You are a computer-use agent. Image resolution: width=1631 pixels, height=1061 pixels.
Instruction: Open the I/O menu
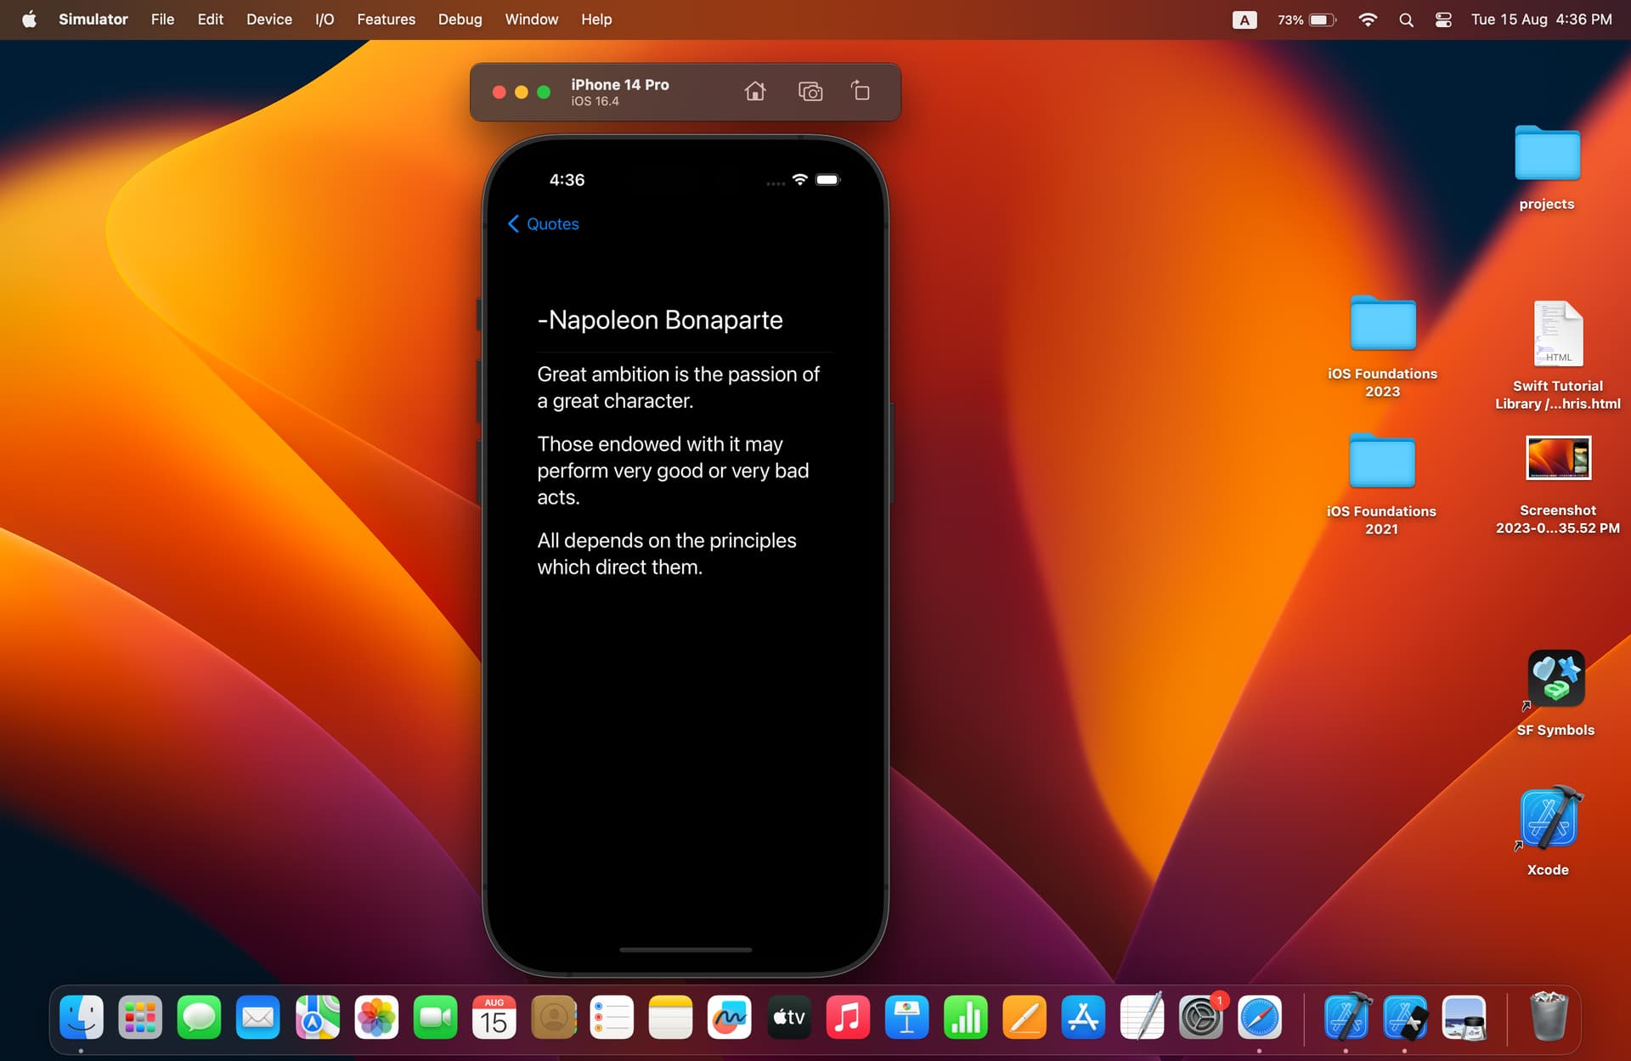[325, 19]
